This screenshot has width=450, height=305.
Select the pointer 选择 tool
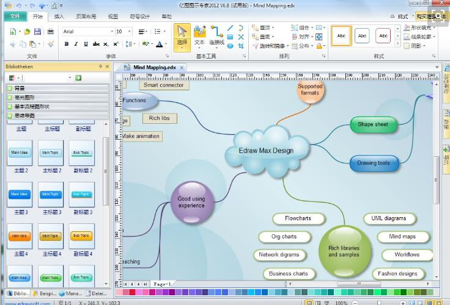click(x=182, y=35)
